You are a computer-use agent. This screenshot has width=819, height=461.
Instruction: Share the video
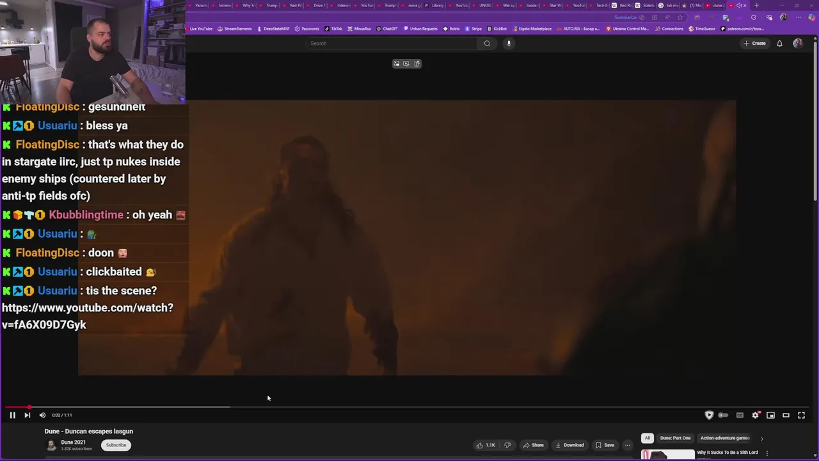[533, 445]
